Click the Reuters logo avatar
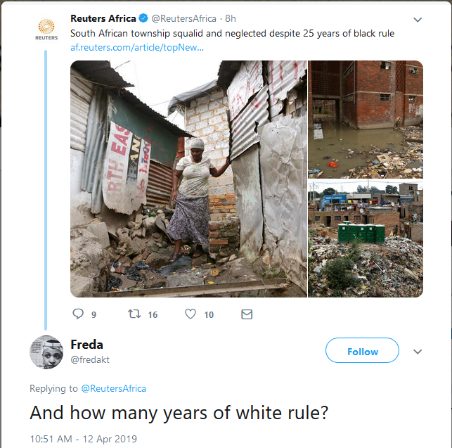 [x=46, y=30]
